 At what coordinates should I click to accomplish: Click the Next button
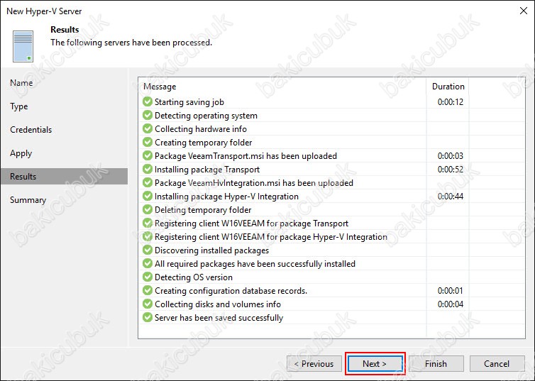375,363
